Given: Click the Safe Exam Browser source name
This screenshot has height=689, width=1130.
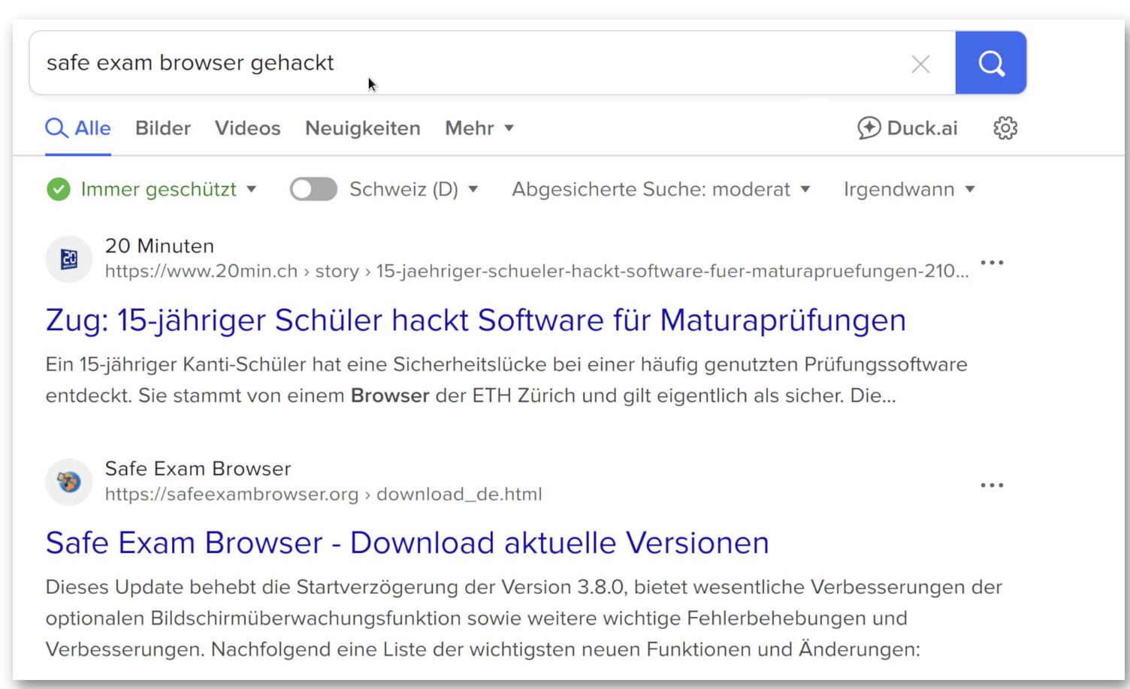Looking at the screenshot, I should point(198,469).
